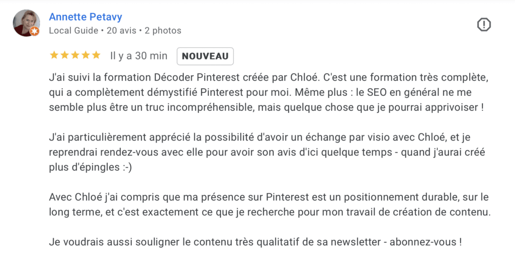Click the paragraph about échange par visio
Viewport: 515px width, 258px height.
(267, 152)
